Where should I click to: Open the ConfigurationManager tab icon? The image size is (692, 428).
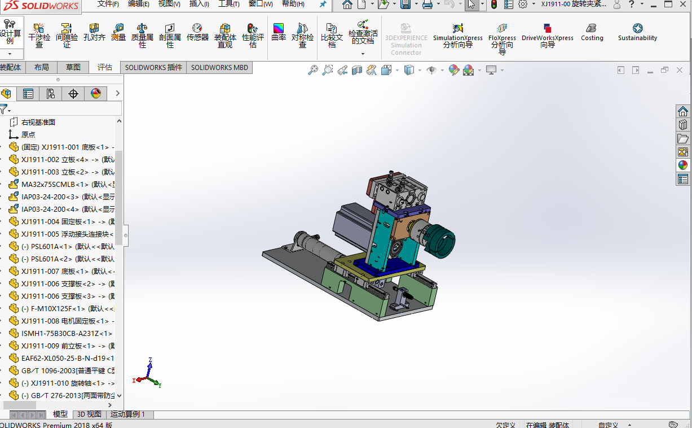[51, 93]
